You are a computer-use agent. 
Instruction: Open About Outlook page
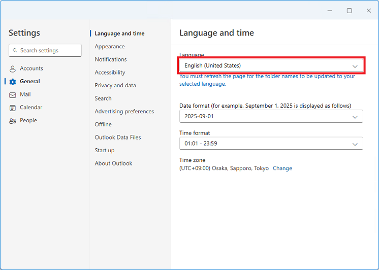[x=113, y=163]
